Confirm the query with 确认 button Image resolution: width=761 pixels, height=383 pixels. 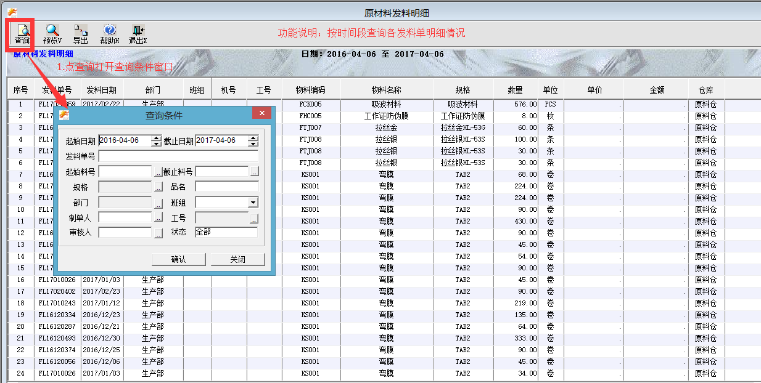coord(178,259)
